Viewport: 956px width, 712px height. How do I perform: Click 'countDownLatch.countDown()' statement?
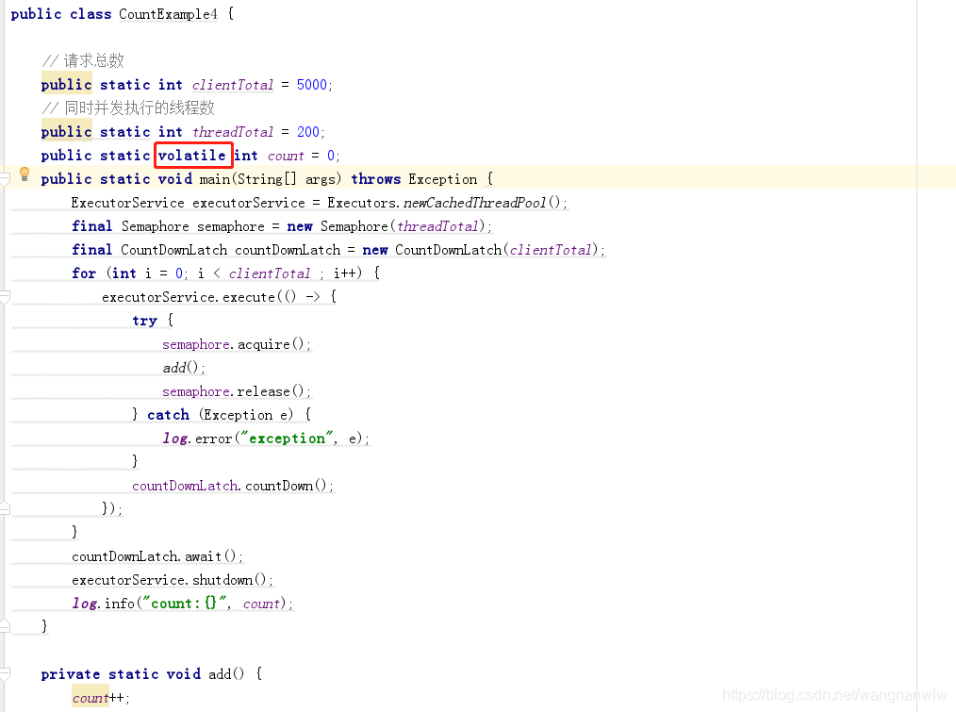233,486
